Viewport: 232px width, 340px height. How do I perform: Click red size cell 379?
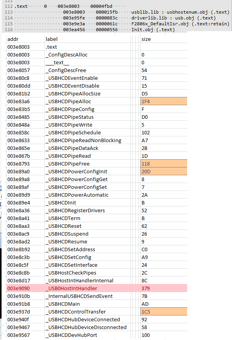(164, 288)
